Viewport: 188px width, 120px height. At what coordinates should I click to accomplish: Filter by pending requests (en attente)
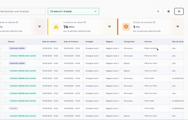click(39, 27)
